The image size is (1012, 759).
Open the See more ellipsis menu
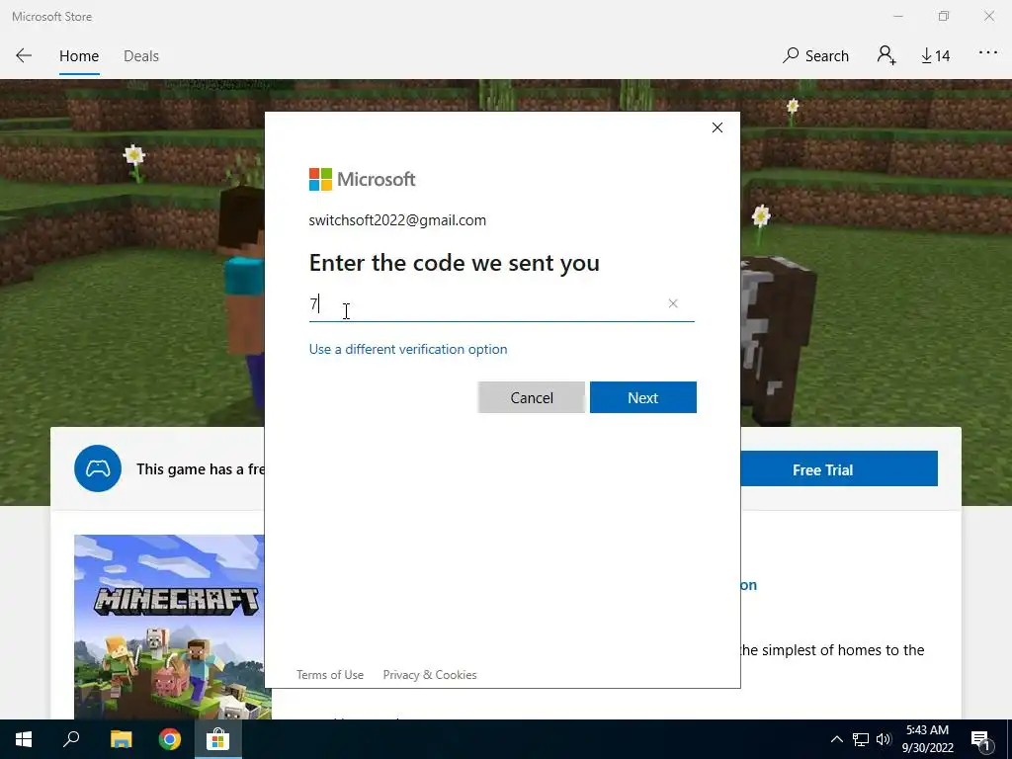[988, 53]
